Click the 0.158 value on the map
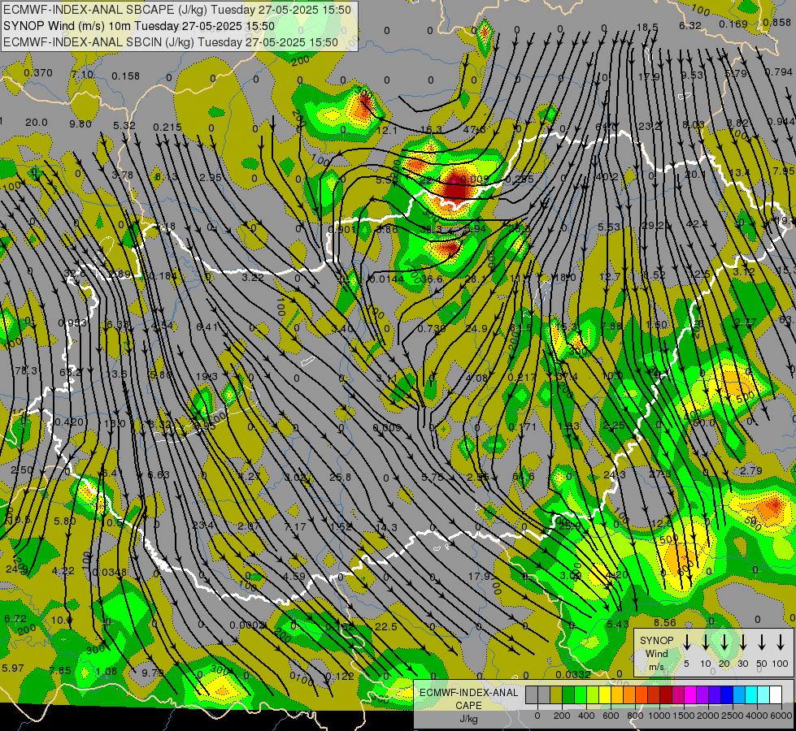Image resolution: width=796 pixels, height=731 pixels. click(x=125, y=76)
